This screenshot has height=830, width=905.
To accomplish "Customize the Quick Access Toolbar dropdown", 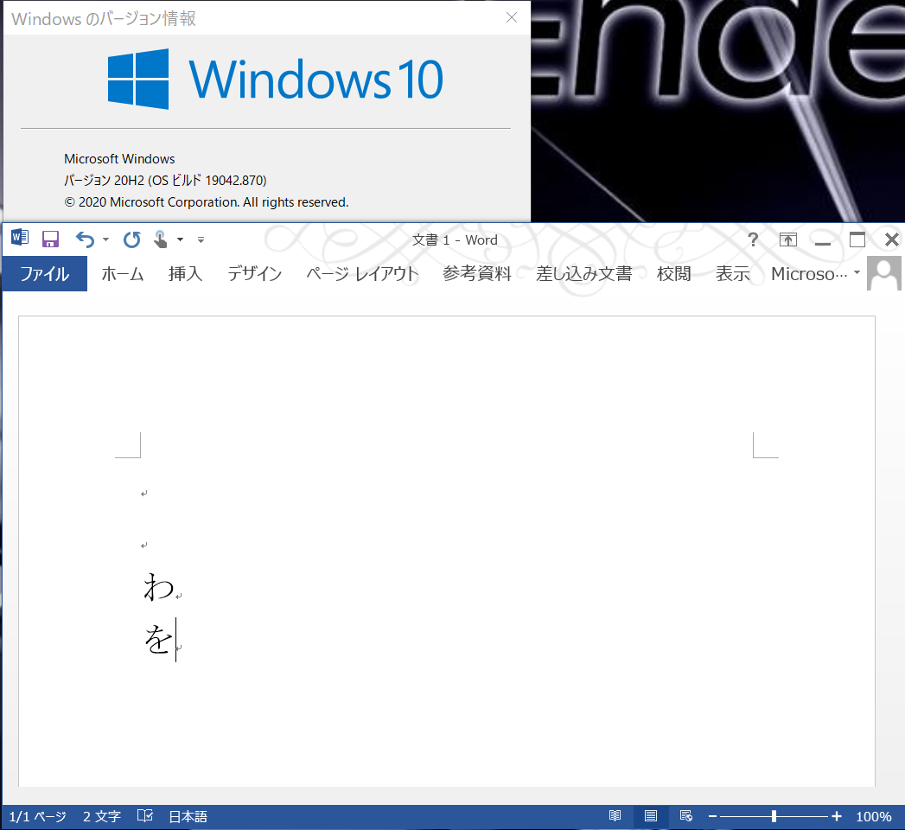I will coord(201,239).
